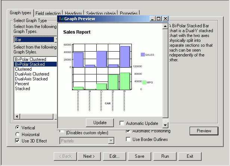
Task: Minimize the Graph Preview window
Action: [x=152, y=19]
